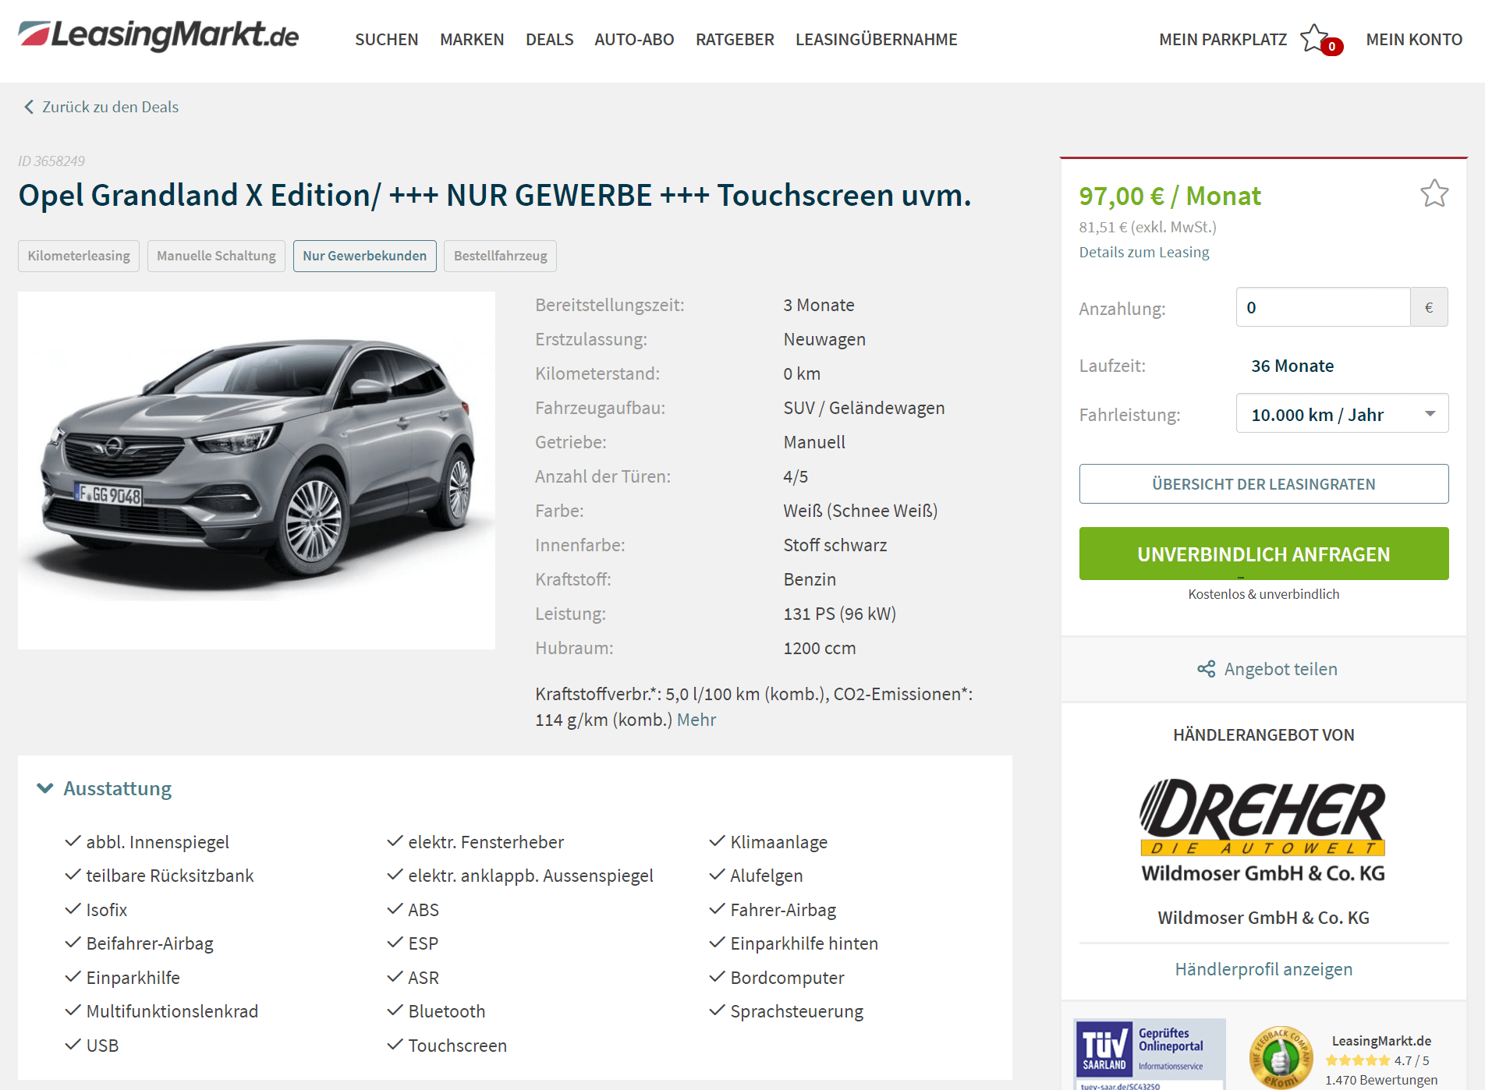Click the back arrow beside Zurück zu den Deals

click(x=29, y=107)
